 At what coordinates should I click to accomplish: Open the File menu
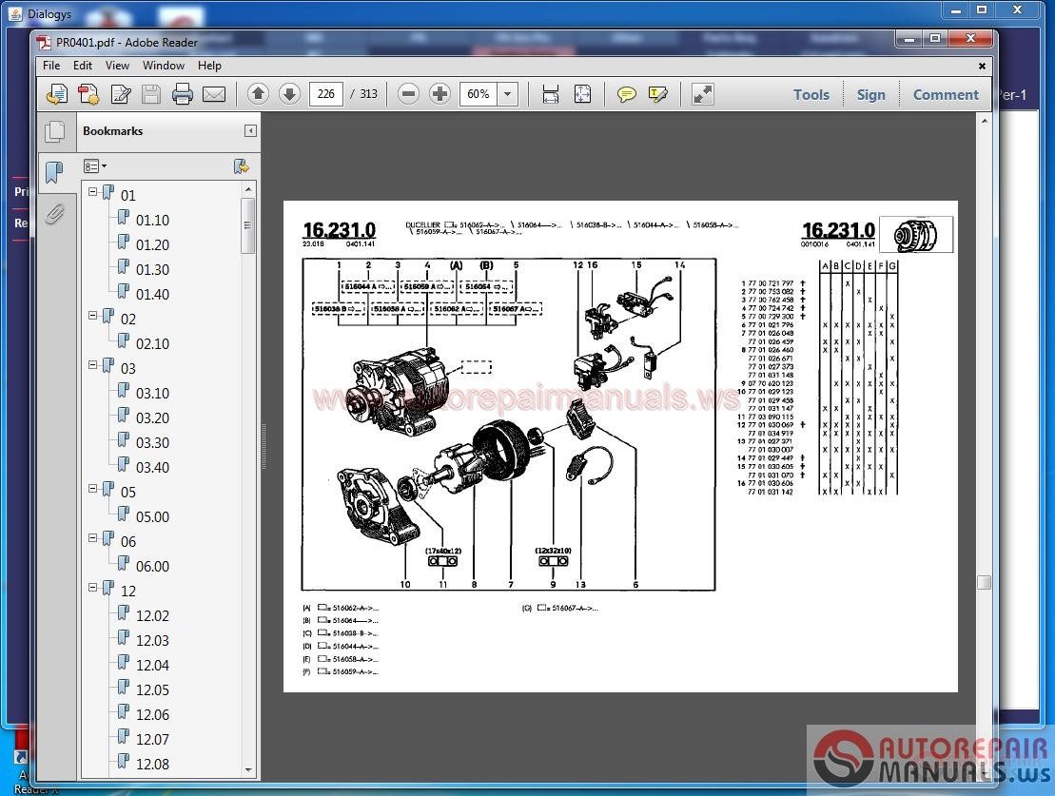(x=51, y=66)
